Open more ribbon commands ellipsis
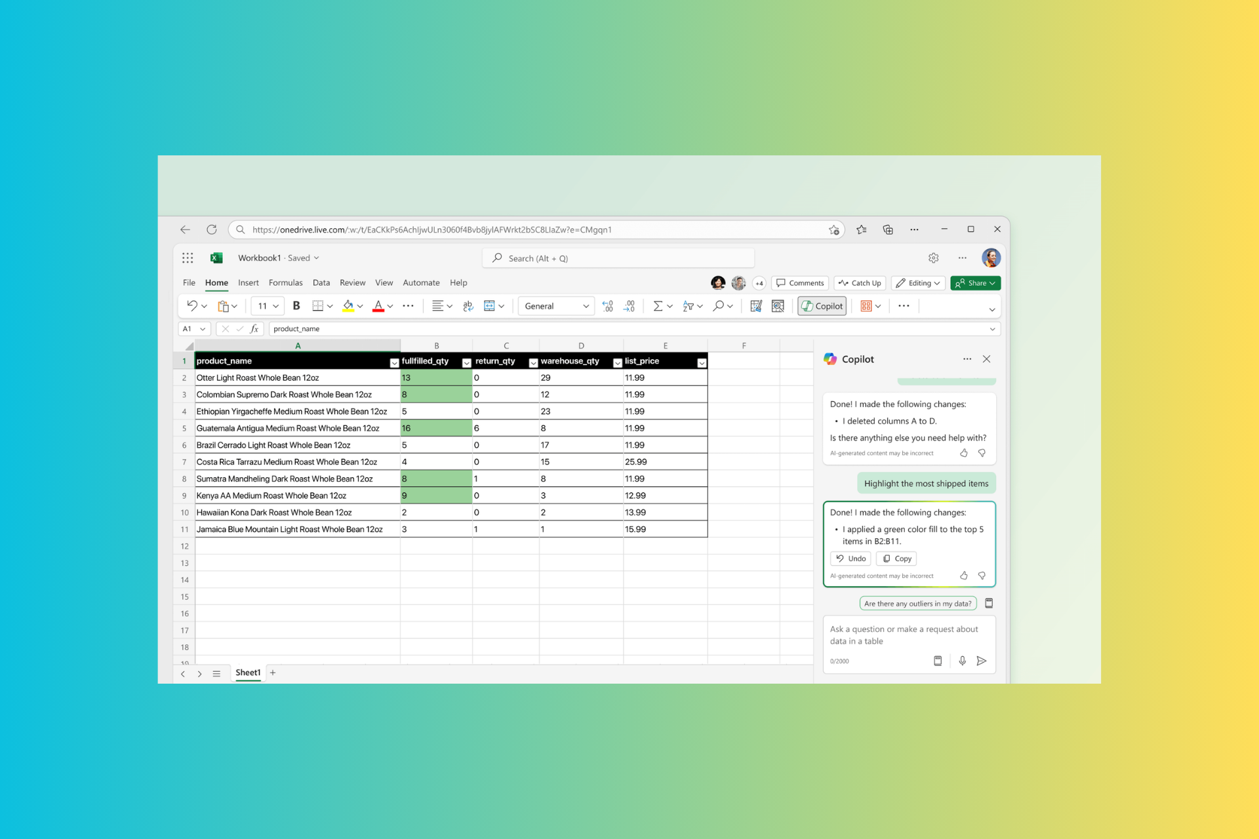The height and width of the screenshot is (839, 1259). point(904,306)
